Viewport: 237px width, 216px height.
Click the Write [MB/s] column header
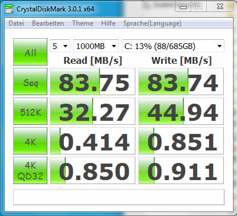[x=182, y=61]
